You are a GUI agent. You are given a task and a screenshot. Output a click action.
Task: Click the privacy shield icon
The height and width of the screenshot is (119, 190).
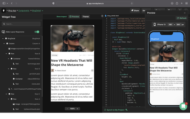(54, 3)
